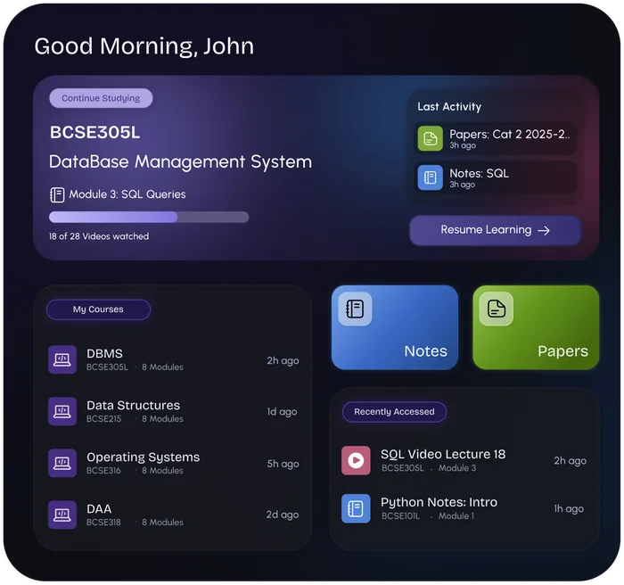The image size is (624, 585).
Task: Click 1d ago timestamp on Data Structures row
Action: click(282, 412)
